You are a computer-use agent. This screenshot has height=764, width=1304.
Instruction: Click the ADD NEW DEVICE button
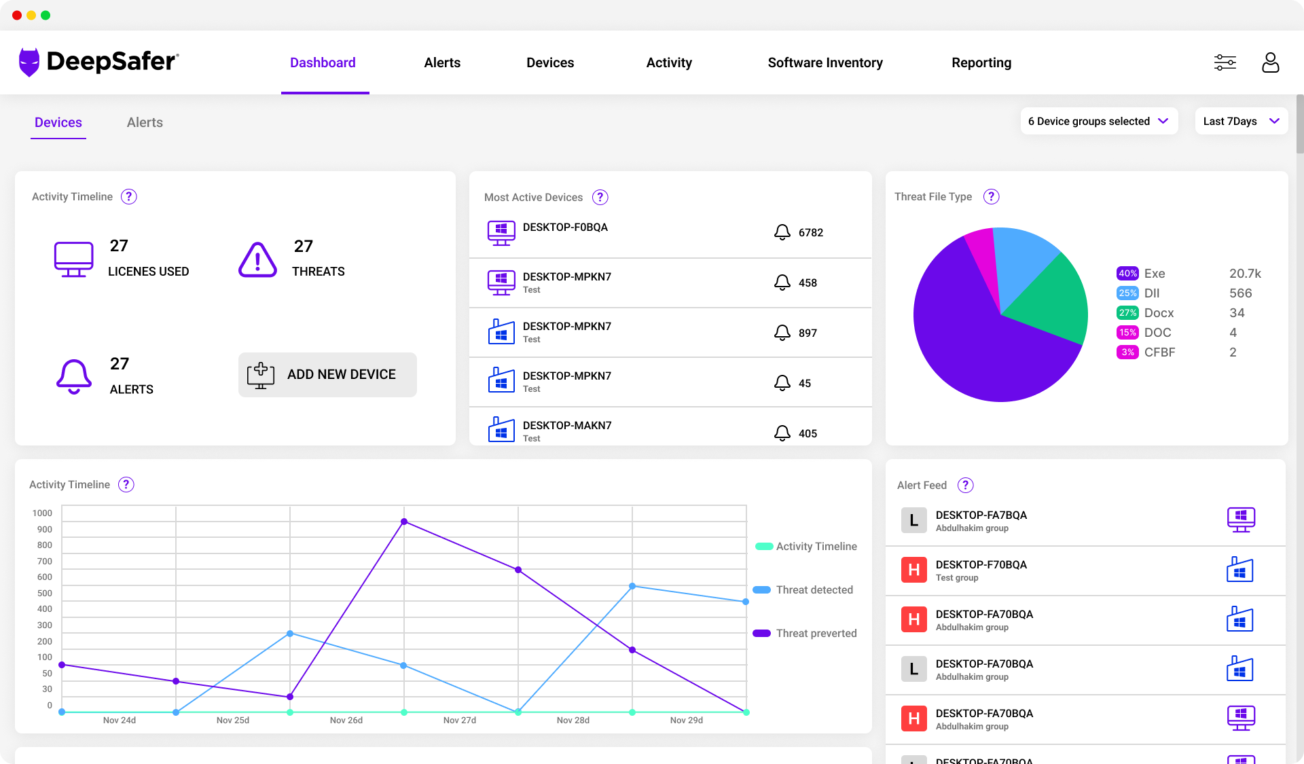(327, 374)
